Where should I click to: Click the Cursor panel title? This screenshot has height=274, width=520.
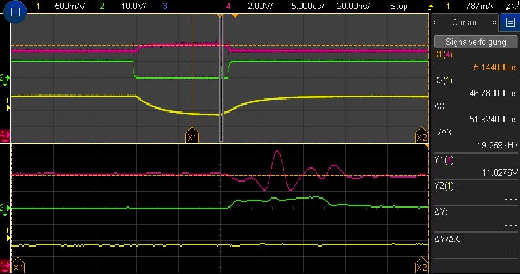click(465, 23)
